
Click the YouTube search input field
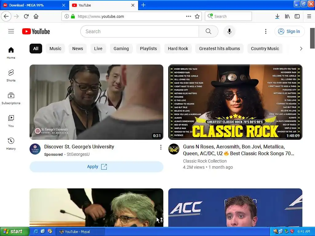point(140,31)
